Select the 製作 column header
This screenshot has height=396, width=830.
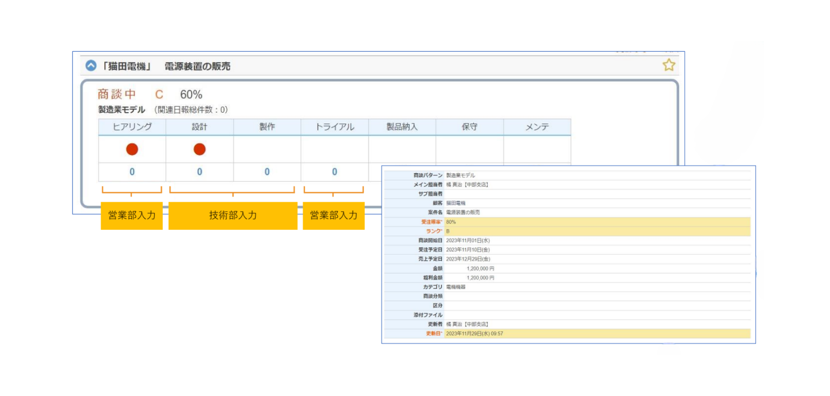(x=267, y=127)
